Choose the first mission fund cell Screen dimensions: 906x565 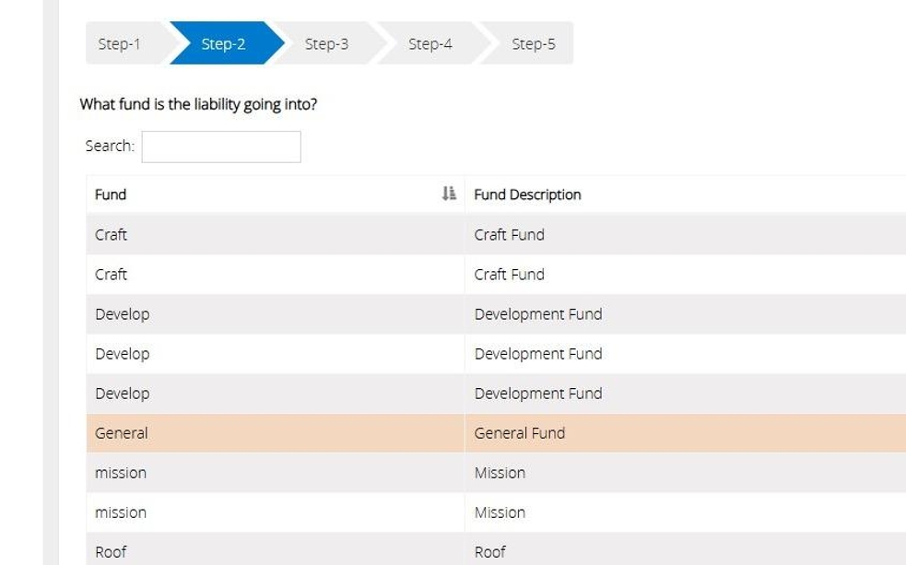coord(121,472)
